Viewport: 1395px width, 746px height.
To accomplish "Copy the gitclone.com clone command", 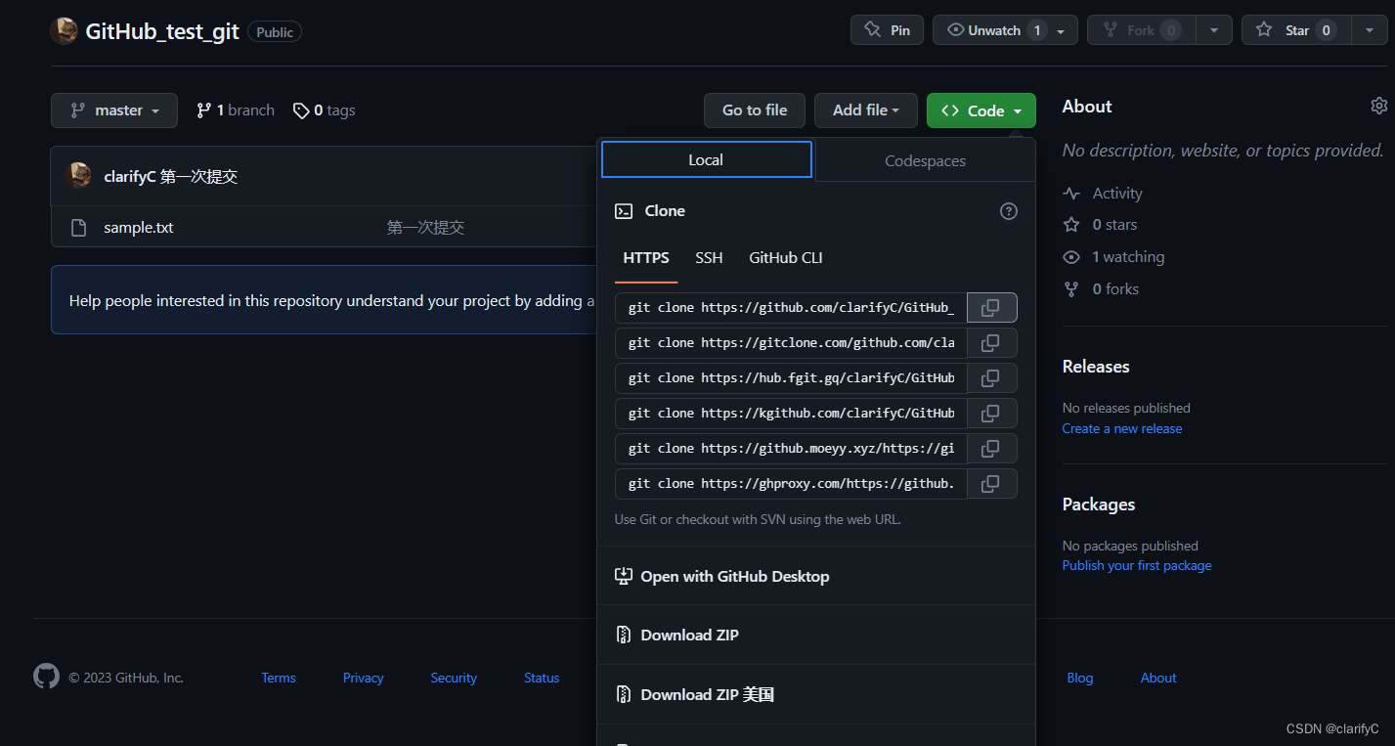I will (991, 343).
